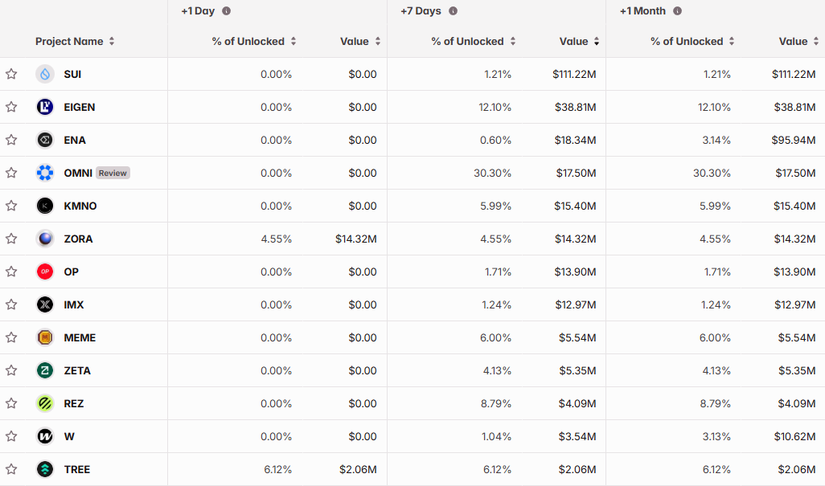
Task: Open the IMX project page
Action: click(74, 304)
